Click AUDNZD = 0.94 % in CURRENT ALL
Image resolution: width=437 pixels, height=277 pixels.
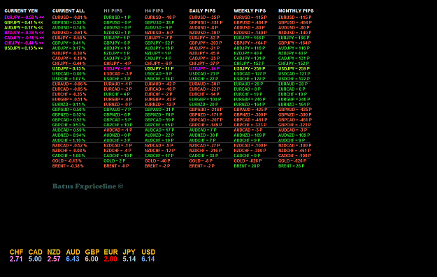(69, 135)
